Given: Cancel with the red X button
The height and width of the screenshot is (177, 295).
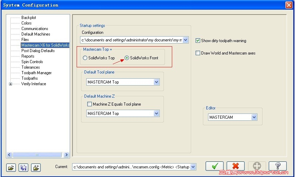Looking at the screenshot, I should pos(236,166).
